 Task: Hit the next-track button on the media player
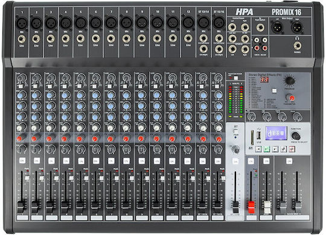pyautogui.click(x=275, y=149)
